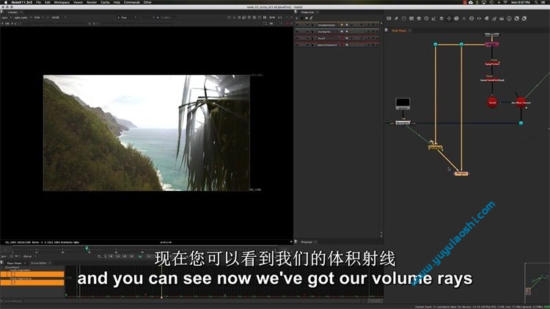The width and height of the screenshot is (550, 309).
Task: Open the rgba.alpha channel dropdown
Action: pyautogui.click(x=23, y=17)
